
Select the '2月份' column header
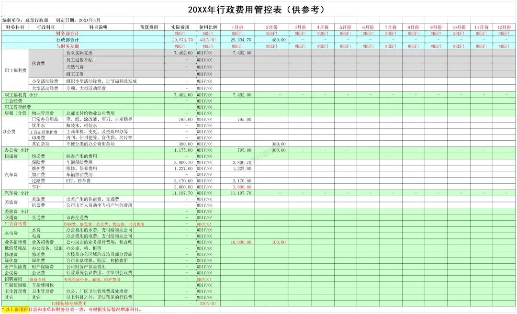(272, 27)
